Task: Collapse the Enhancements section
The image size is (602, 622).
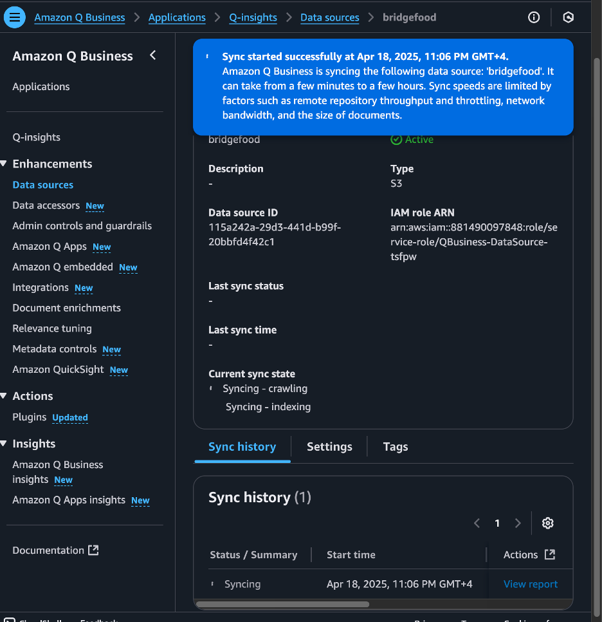Action: coord(4,164)
